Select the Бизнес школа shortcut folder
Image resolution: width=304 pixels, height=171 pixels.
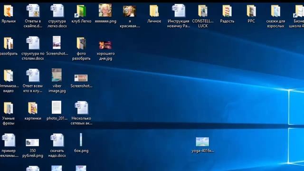299,11
